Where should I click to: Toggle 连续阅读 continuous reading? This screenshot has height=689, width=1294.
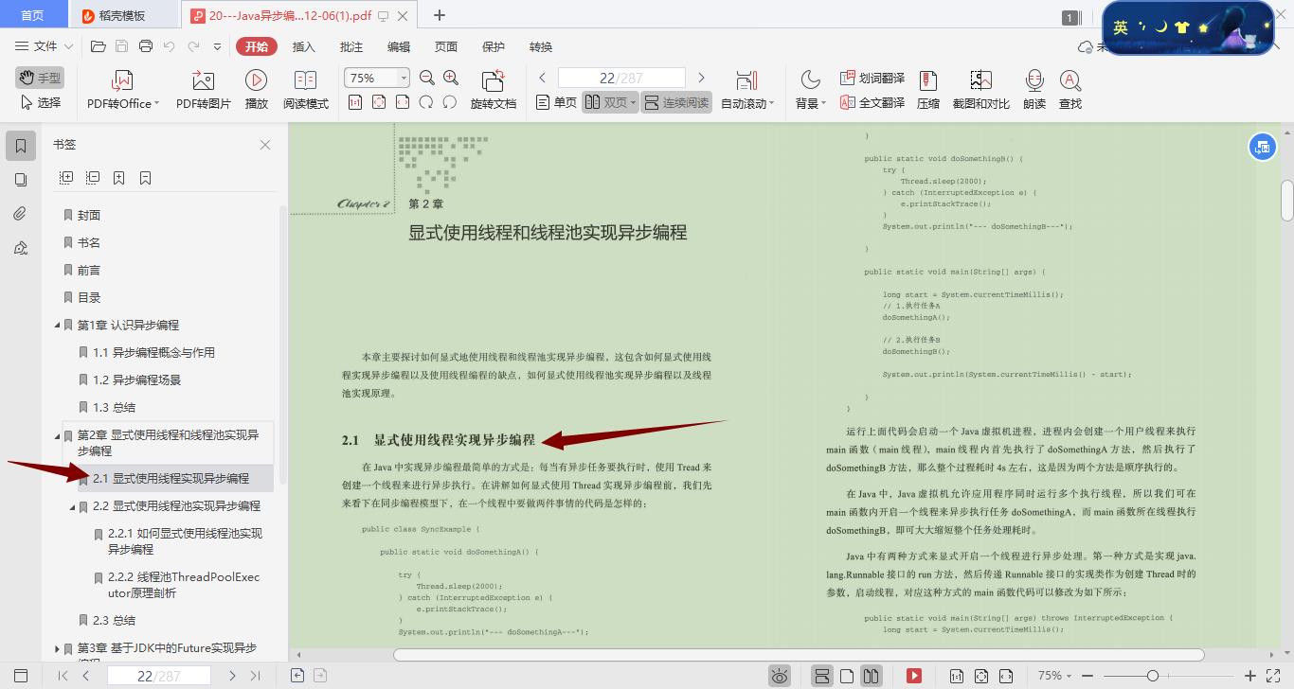[676, 102]
